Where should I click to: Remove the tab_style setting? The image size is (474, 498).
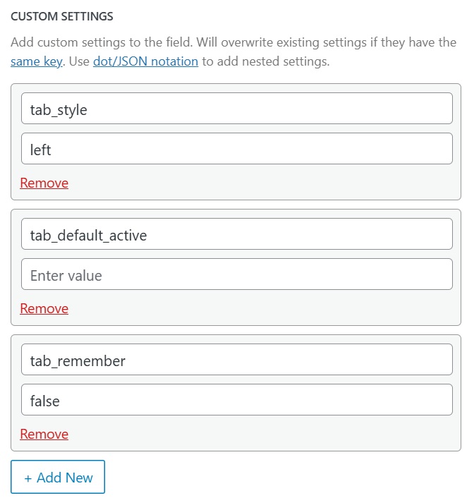(x=44, y=183)
